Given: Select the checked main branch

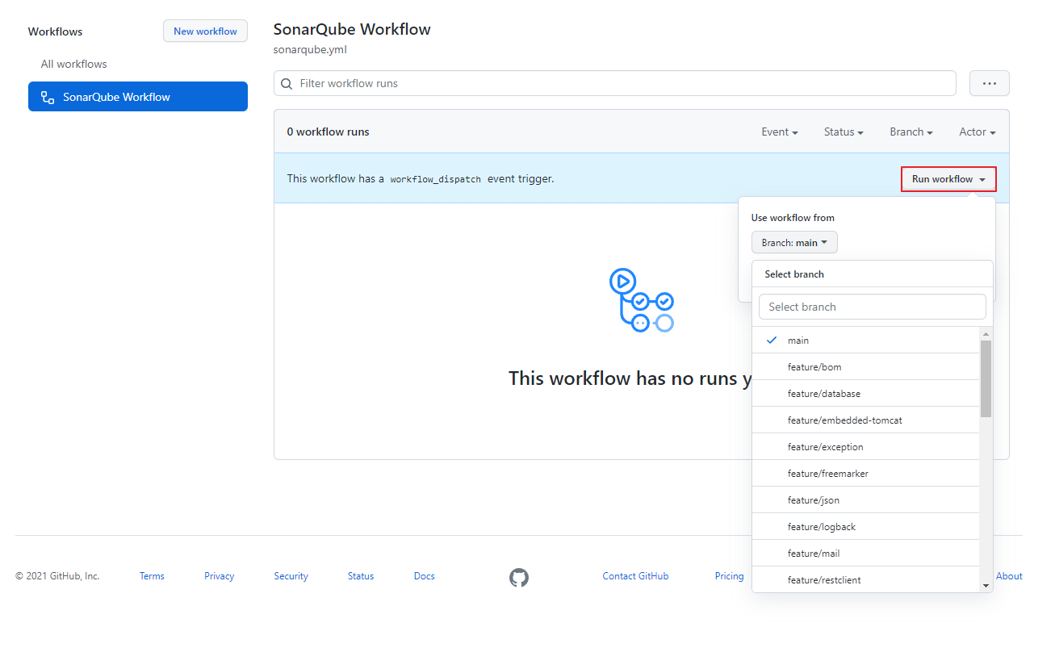Looking at the screenshot, I should (798, 341).
